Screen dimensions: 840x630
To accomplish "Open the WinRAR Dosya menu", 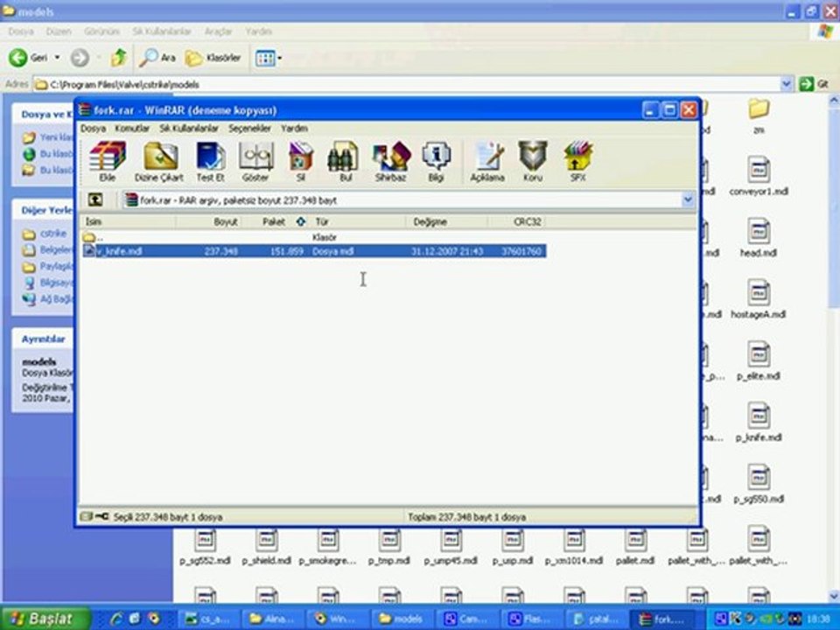I will [94, 128].
